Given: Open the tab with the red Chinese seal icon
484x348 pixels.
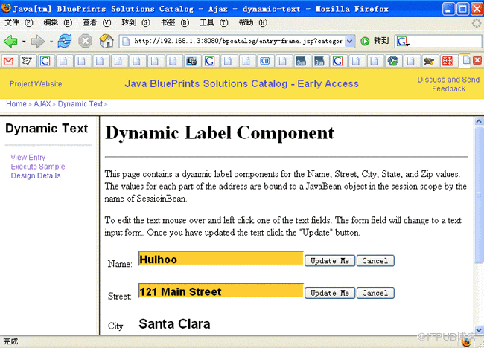Looking at the screenshot, I should [447, 61].
